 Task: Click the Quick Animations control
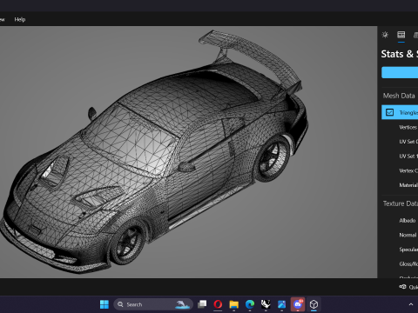click(x=408, y=287)
